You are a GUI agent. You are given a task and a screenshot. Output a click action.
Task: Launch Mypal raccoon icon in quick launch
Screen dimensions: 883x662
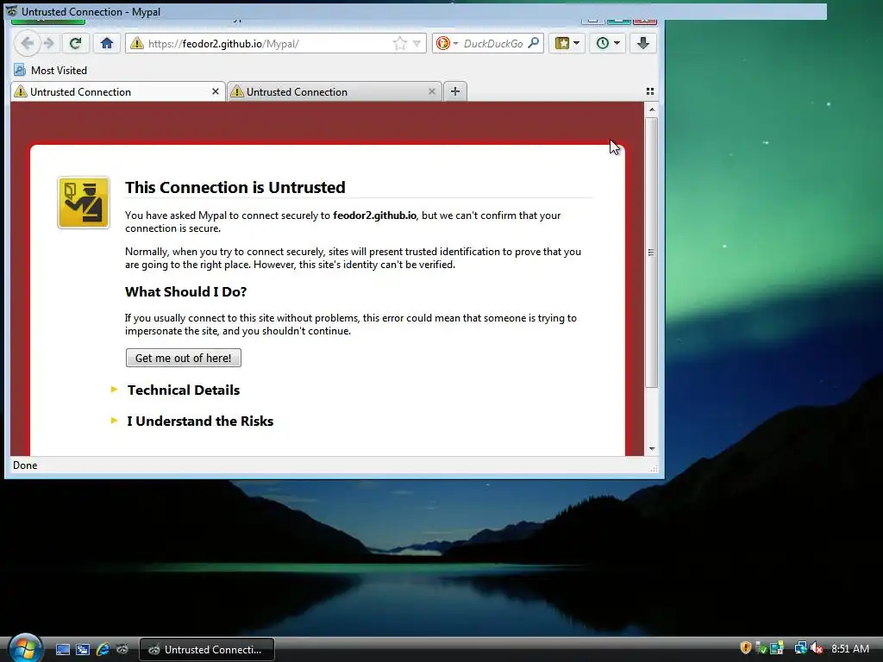(122, 649)
